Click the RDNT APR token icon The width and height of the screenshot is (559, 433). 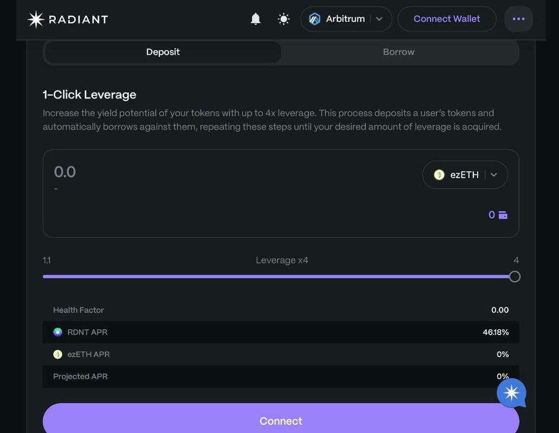[58, 332]
